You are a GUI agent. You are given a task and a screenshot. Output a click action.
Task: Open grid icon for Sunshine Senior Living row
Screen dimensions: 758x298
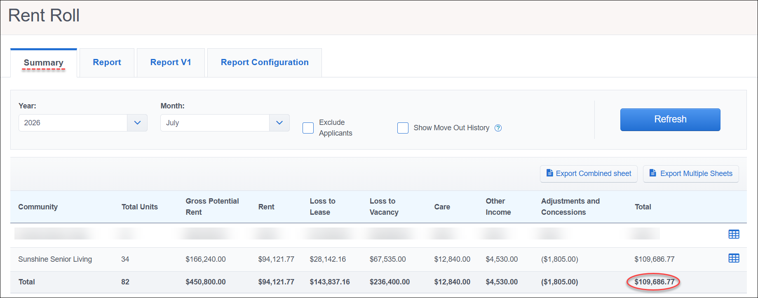click(734, 258)
